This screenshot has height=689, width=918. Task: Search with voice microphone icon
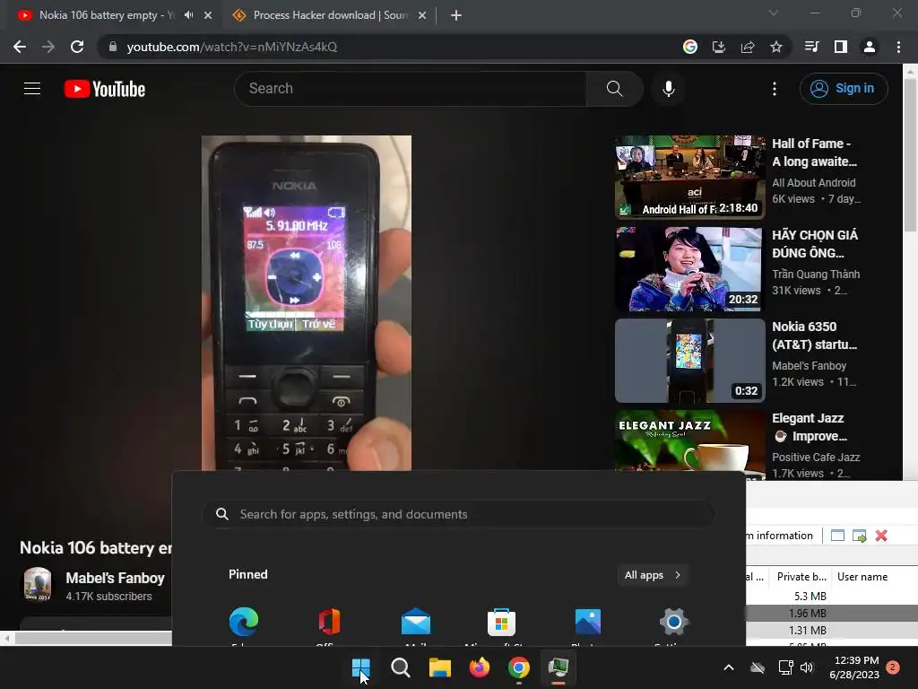pos(669,89)
